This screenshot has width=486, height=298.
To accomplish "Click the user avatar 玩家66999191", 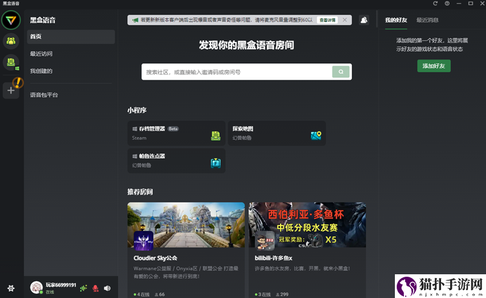I will pos(36,288).
